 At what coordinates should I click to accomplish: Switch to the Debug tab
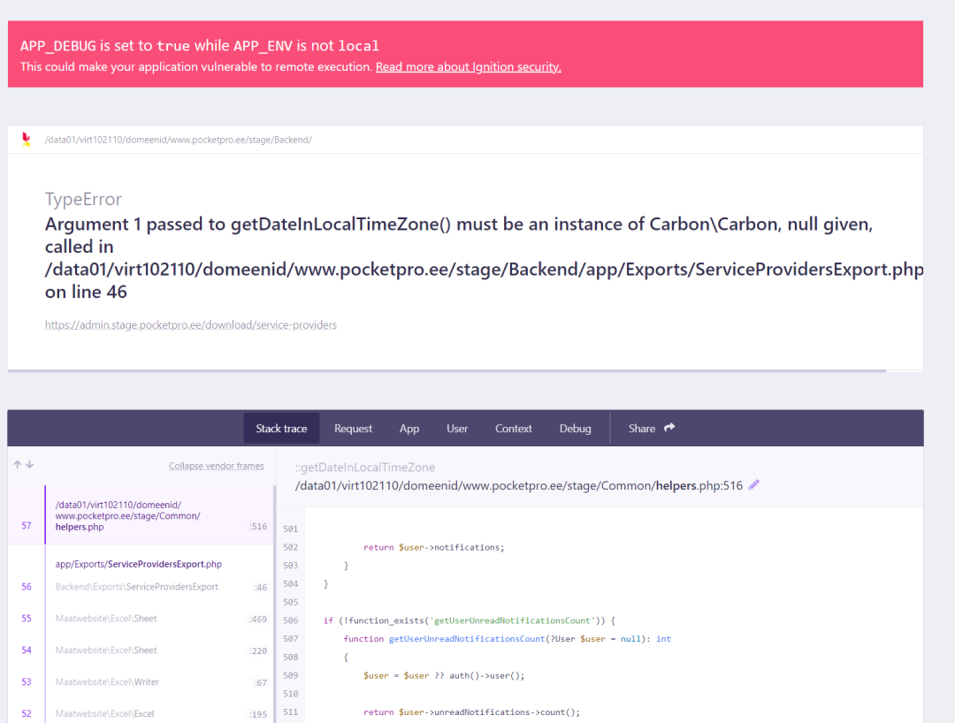point(575,429)
